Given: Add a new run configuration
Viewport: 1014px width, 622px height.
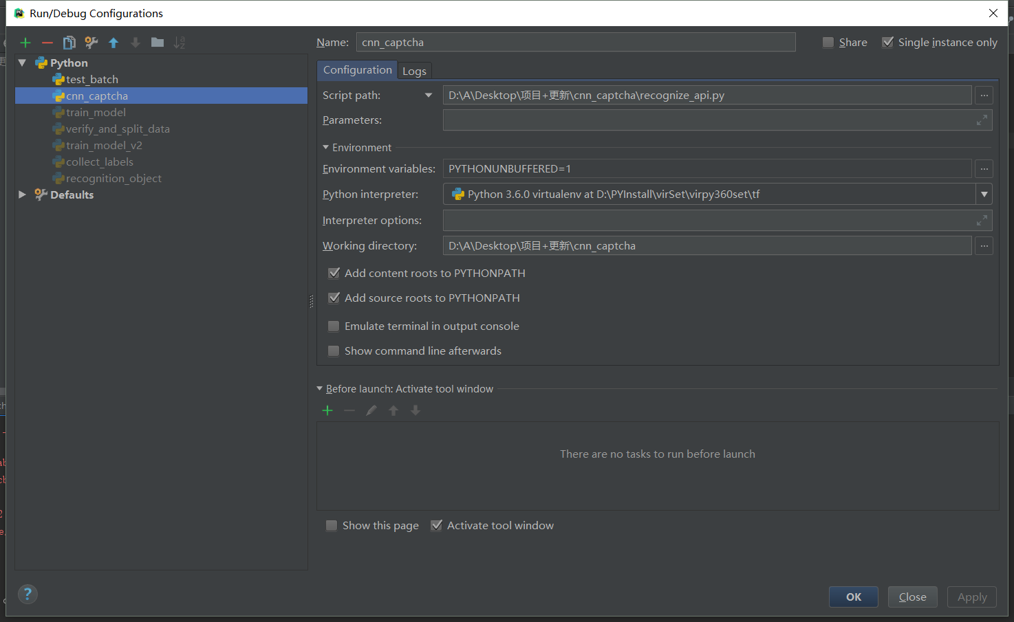Looking at the screenshot, I should coord(25,43).
